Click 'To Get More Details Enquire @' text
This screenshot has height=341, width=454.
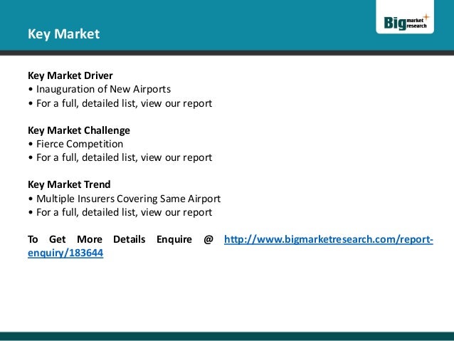click(x=120, y=240)
